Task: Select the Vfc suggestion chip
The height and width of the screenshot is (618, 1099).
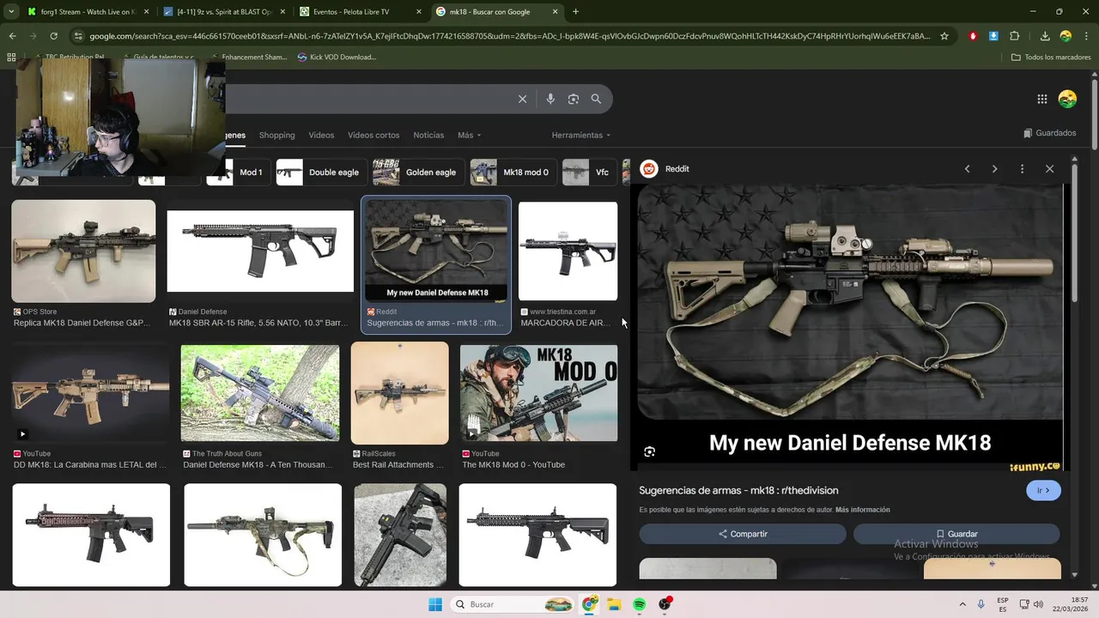Action: (589, 173)
